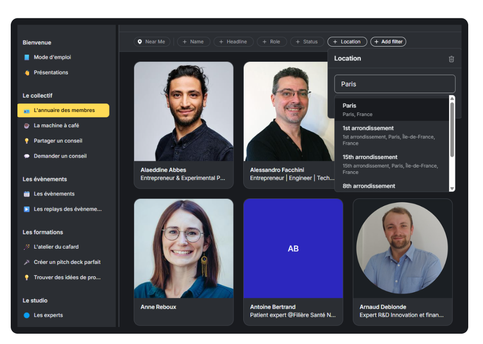Open Anne Reboux's profile card
The image size is (483, 344).
click(183, 262)
